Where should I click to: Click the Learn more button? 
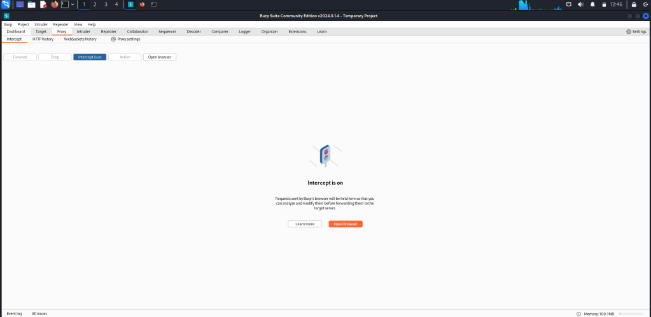(305, 224)
